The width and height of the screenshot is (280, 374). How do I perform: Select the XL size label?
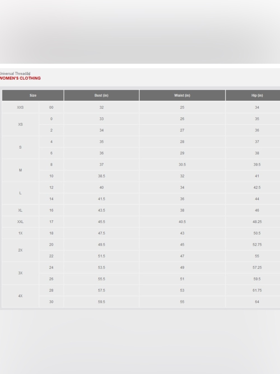(x=20, y=210)
